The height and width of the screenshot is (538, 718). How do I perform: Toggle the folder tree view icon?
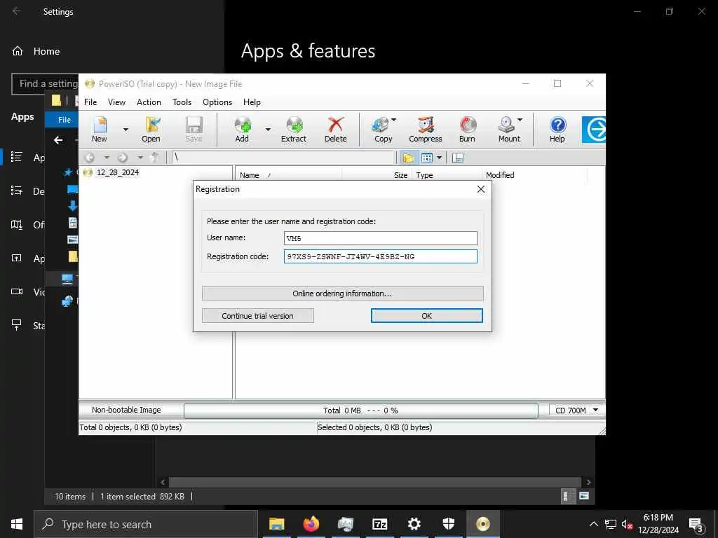[x=409, y=158]
